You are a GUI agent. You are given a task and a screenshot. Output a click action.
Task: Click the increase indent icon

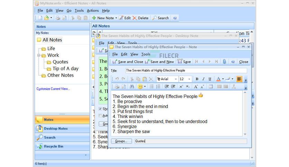173,87
